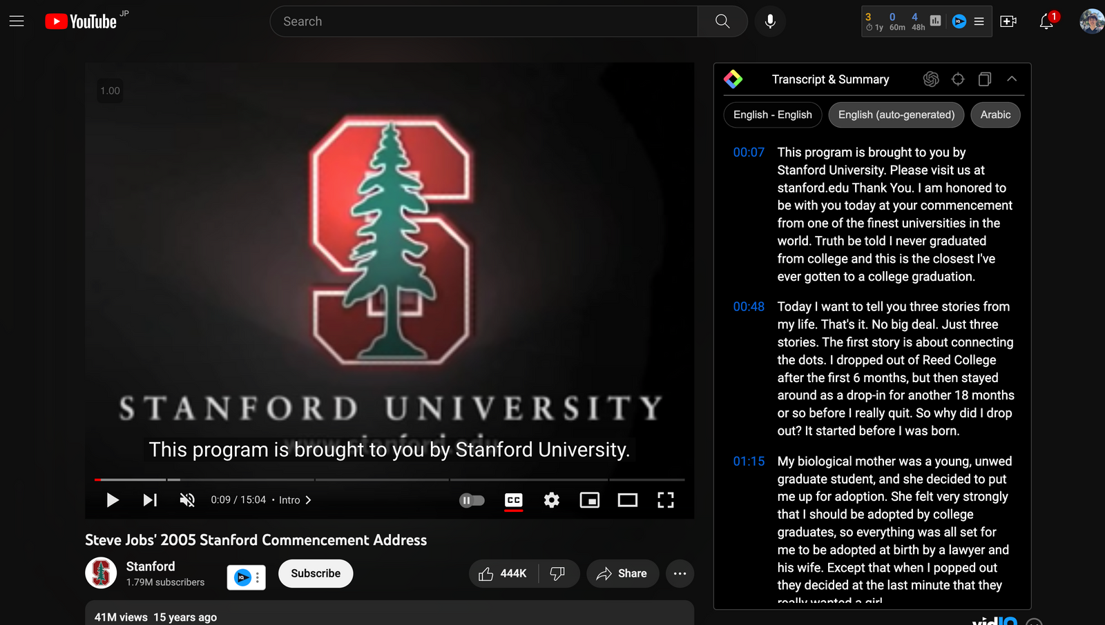1105x625 pixels.
Task: Enter full screen mode
Action: pos(665,500)
